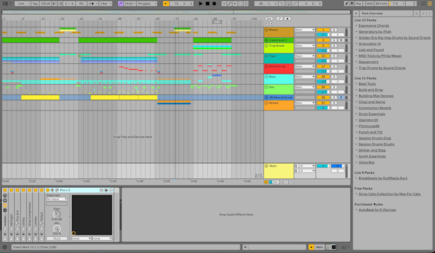Open the Granulator III pack link

[370, 44]
